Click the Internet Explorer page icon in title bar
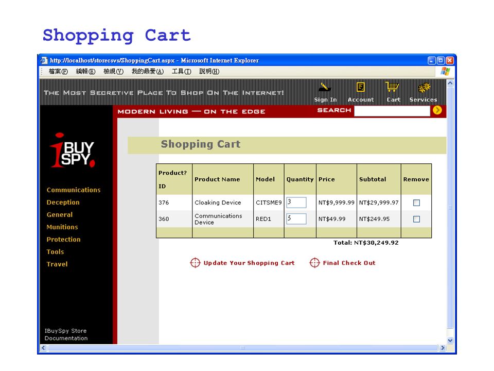 [x=44, y=60]
